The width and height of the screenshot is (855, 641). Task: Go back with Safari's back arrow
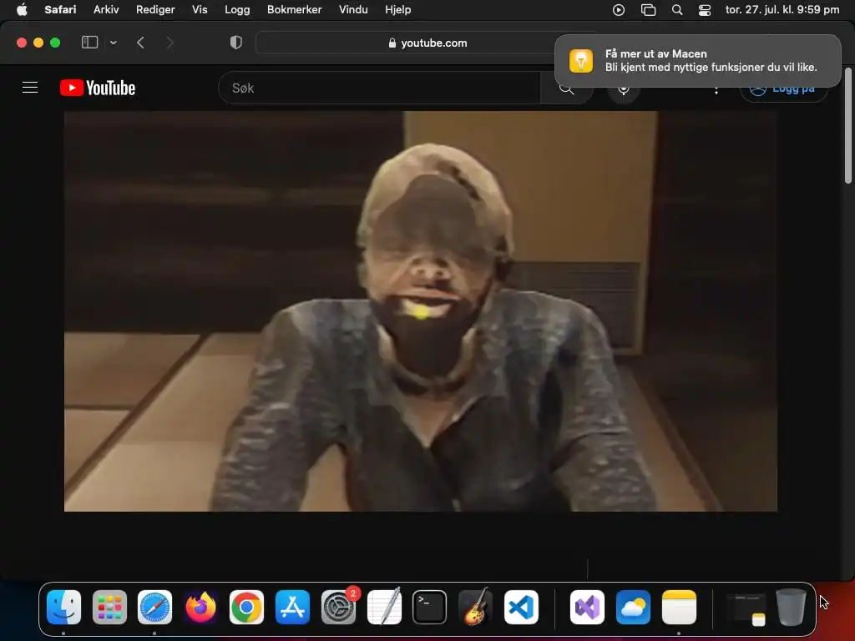point(140,43)
